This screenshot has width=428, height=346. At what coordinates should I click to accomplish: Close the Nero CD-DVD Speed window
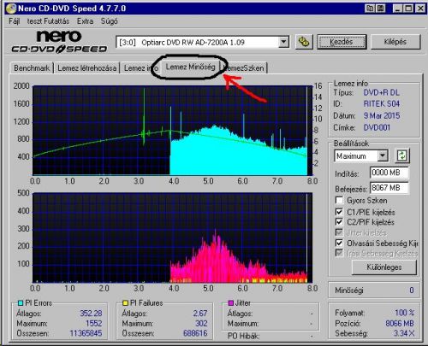(x=420, y=9)
